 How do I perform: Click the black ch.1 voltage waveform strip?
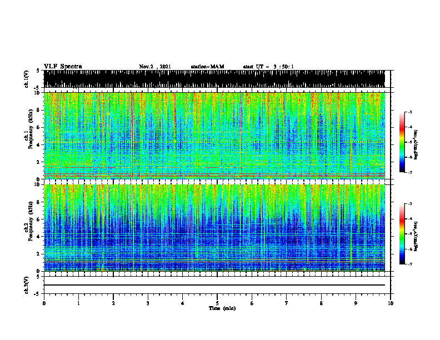214,79
